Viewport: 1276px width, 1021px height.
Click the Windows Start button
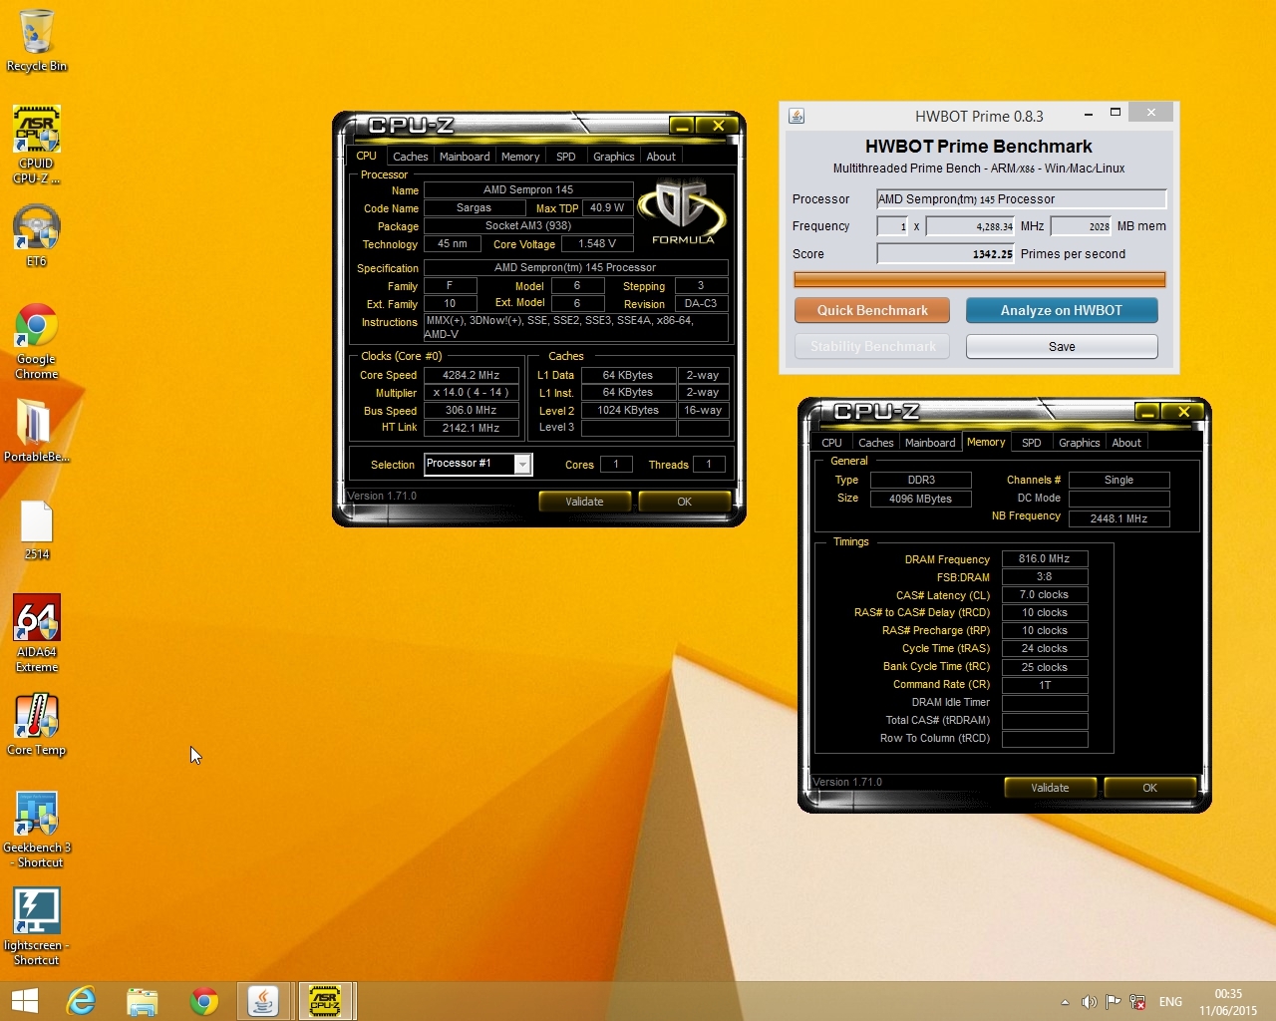24,1001
